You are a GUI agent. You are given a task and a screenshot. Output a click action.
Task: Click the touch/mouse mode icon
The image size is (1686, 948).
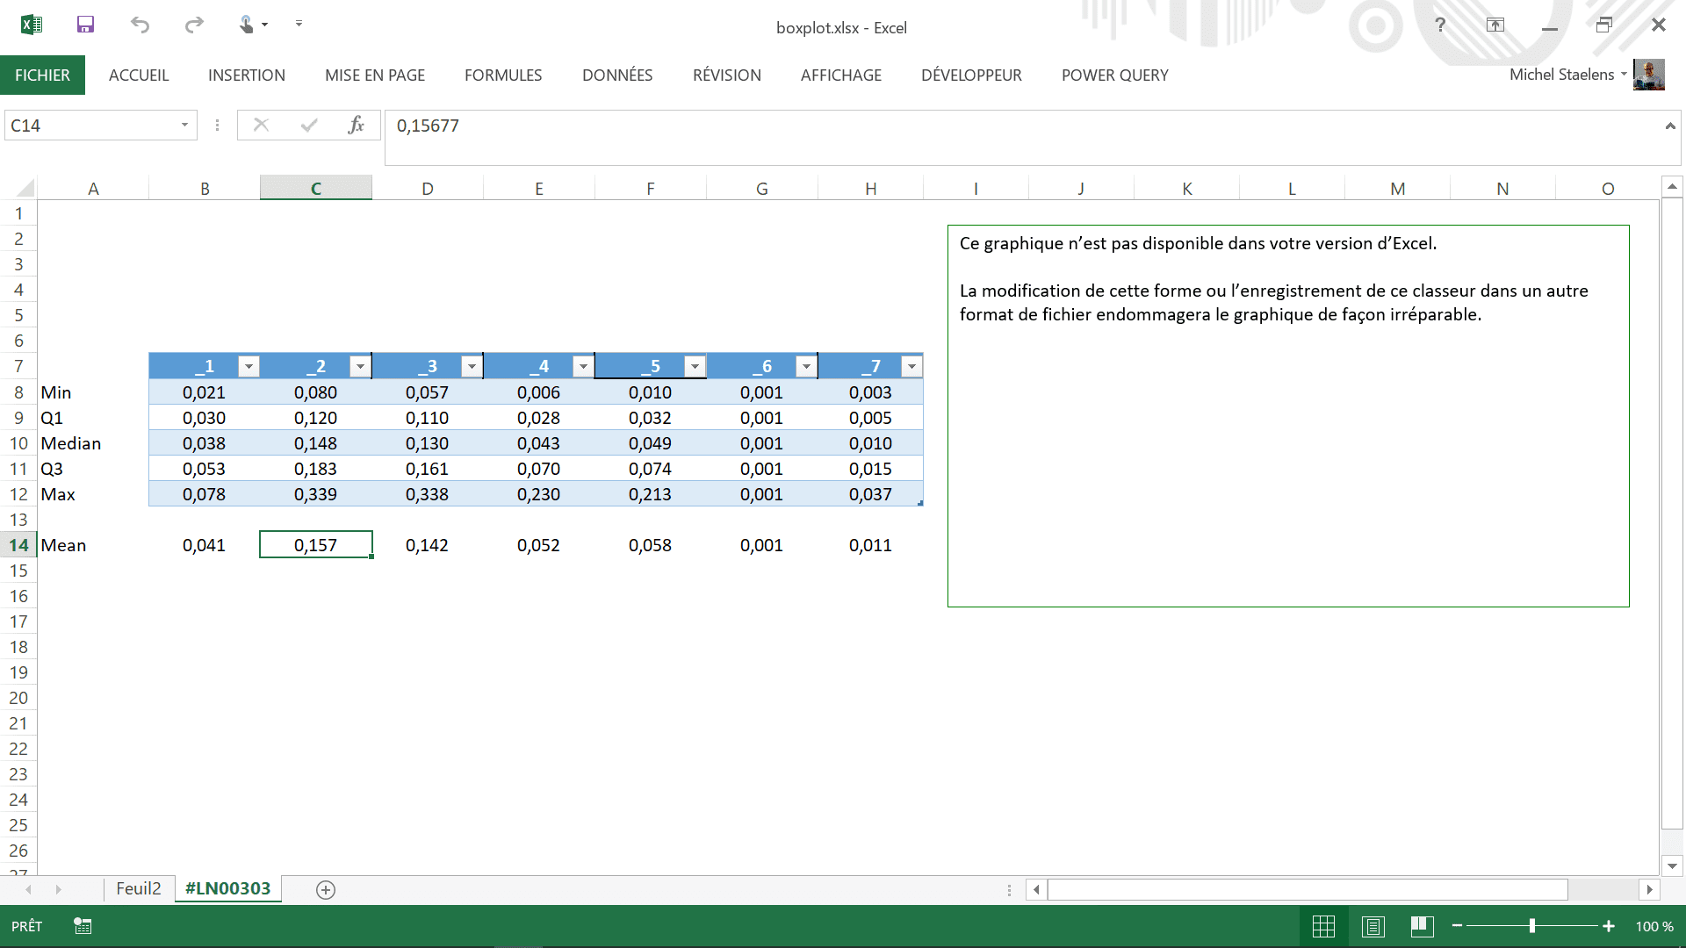coord(247,25)
